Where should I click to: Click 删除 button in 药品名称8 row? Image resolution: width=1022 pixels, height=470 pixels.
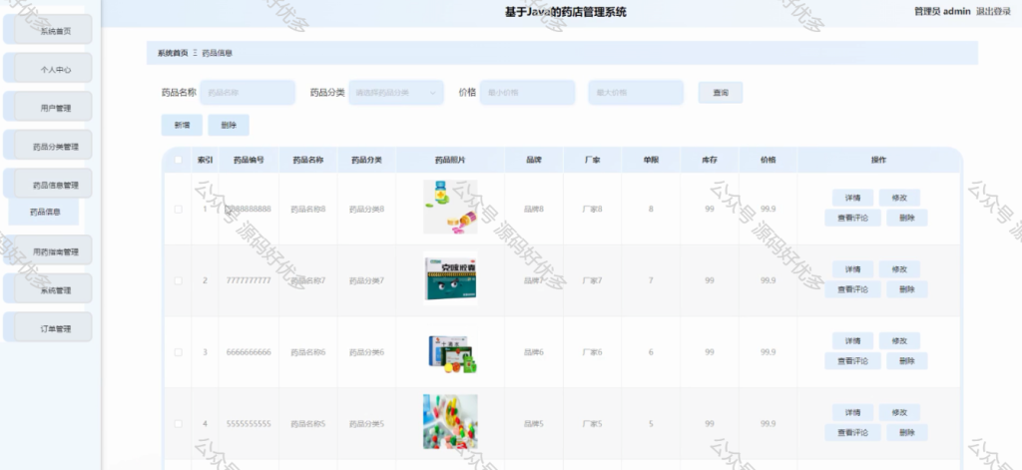pyautogui.click(x=906, y=218)
